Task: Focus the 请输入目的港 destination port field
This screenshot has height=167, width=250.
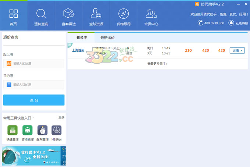Action: point(34,85)
